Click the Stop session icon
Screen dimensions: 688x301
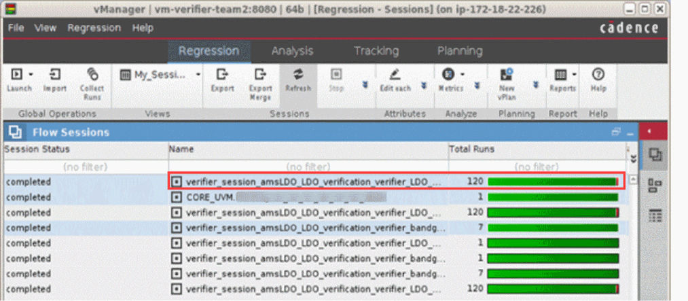point(336,75)
